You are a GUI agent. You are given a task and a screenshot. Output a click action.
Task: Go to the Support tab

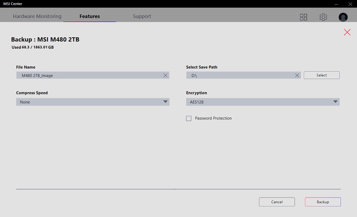pos(142,16)
